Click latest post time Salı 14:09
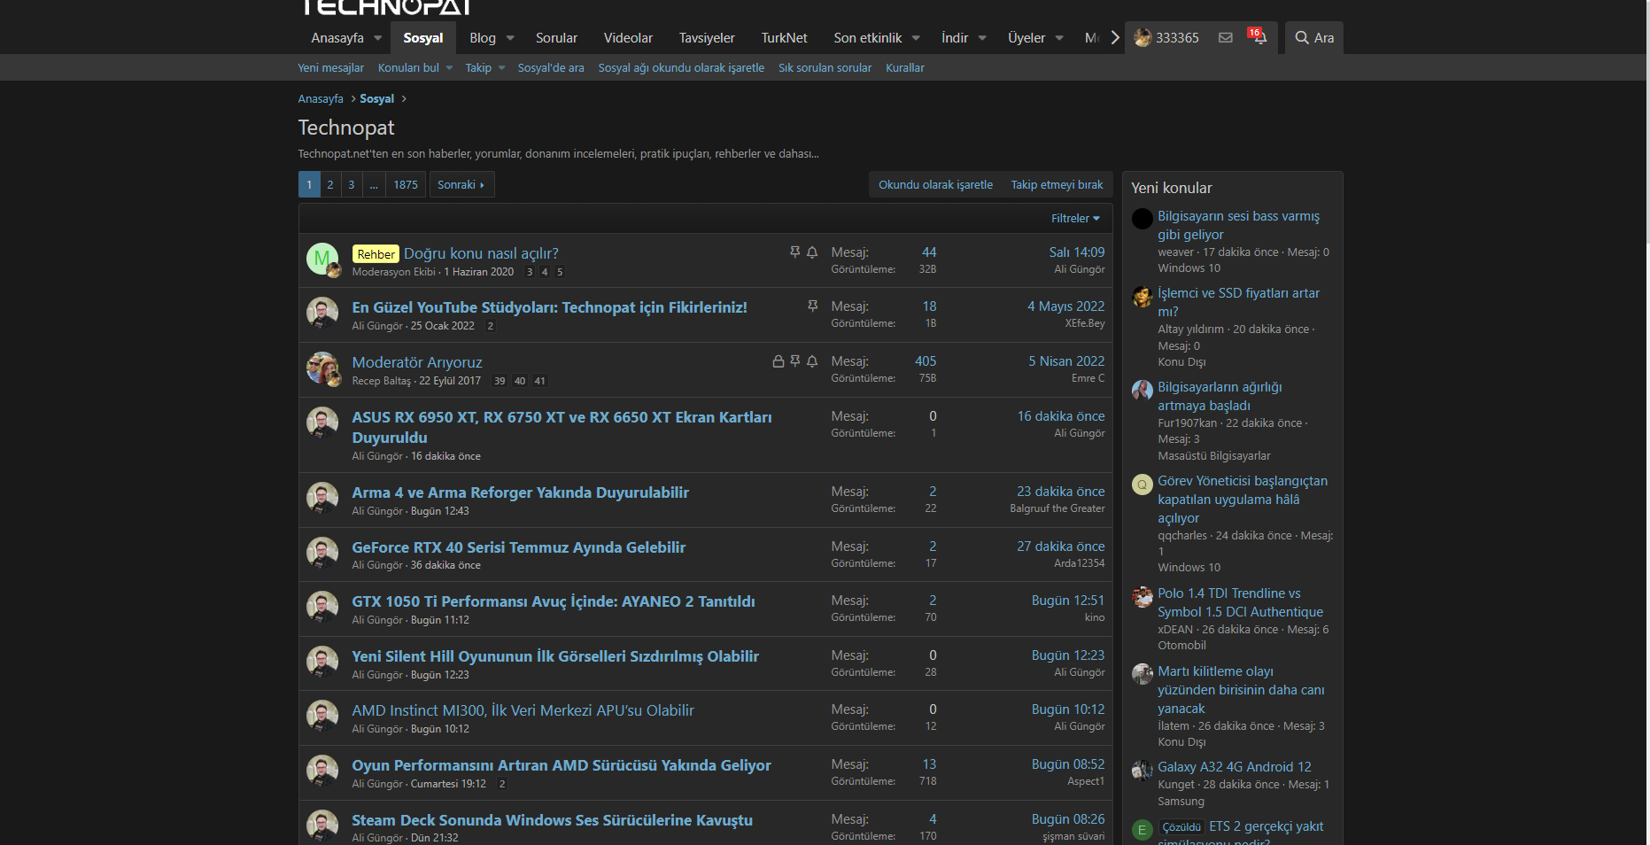This screenshot has width=1650, height=845. 1077,252
